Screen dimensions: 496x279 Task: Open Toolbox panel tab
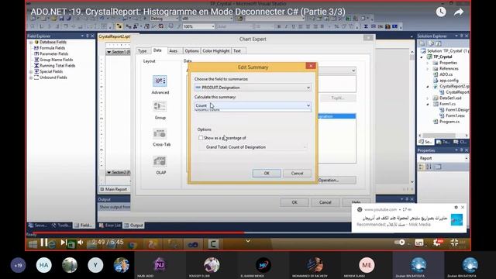point(61,226)
